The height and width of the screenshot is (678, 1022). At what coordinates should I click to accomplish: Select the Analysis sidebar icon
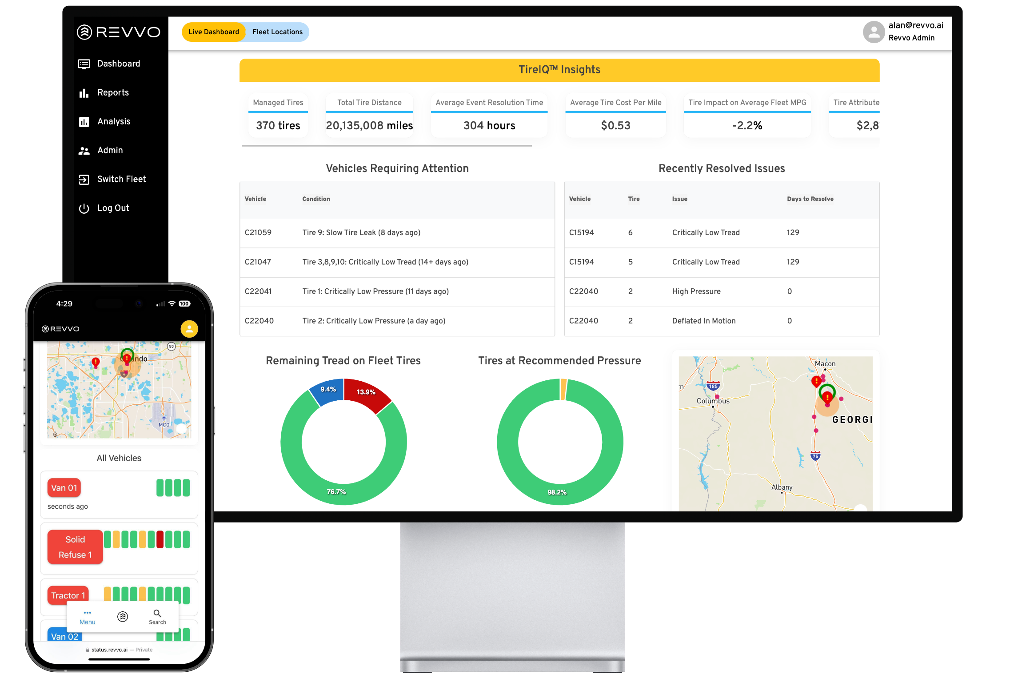pos(84,122)
